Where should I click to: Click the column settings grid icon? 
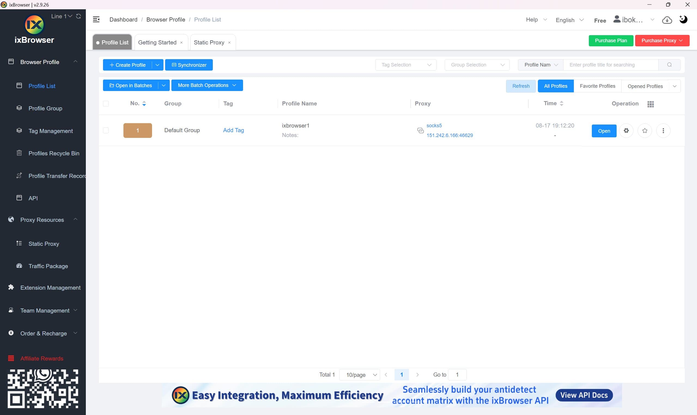(651, 104)
